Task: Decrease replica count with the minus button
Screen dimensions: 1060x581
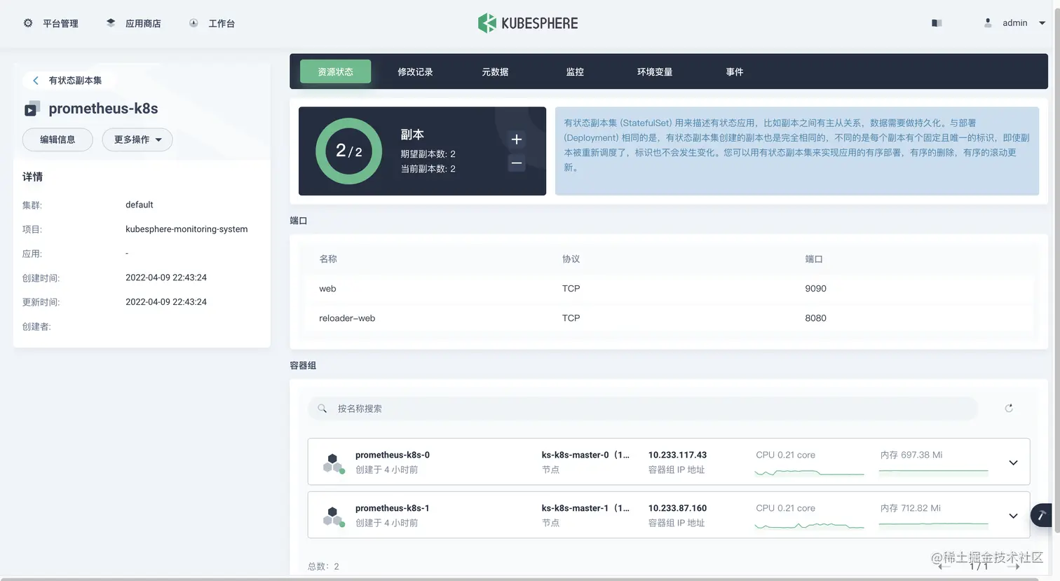Action: tap(517, 163)
